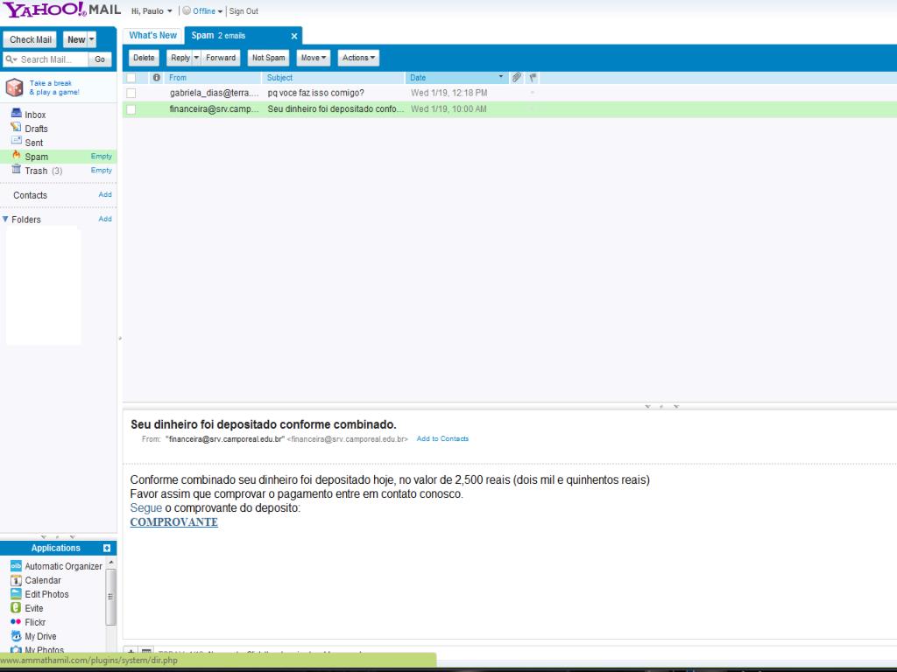Open the Inbox folder
The height and width of the screenshot is (672, 897).
(x=35, y=115)
